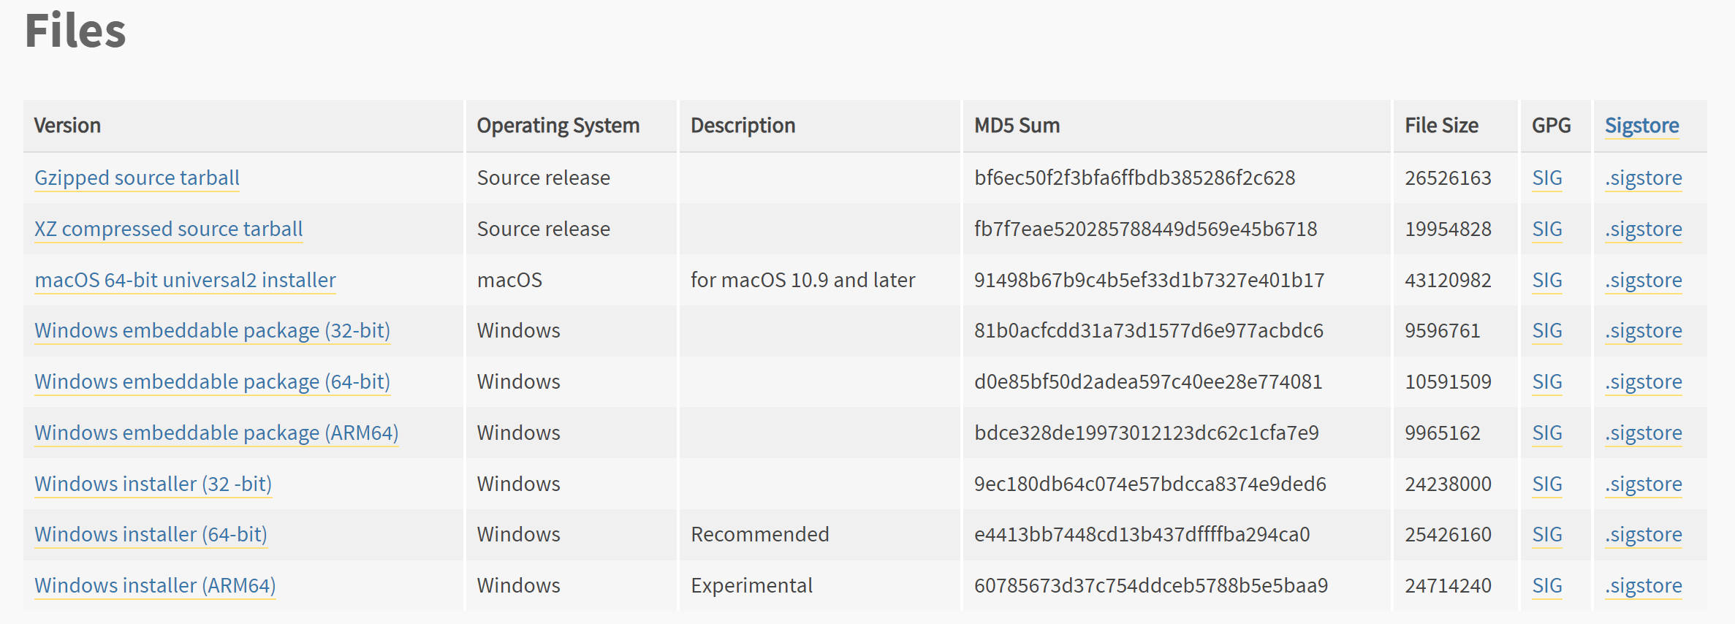Open SIG for Windows installer (ARM64)
This screenshot has width=1735, height=624.
point(1547,586)
